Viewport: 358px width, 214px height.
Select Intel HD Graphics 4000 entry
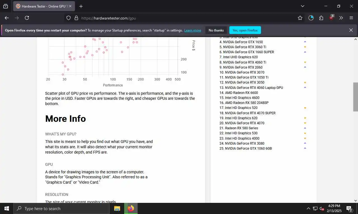[x=242, y=138]
